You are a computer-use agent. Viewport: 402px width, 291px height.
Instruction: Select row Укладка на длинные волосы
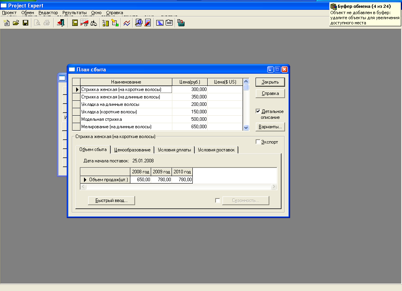coord(126,104)
